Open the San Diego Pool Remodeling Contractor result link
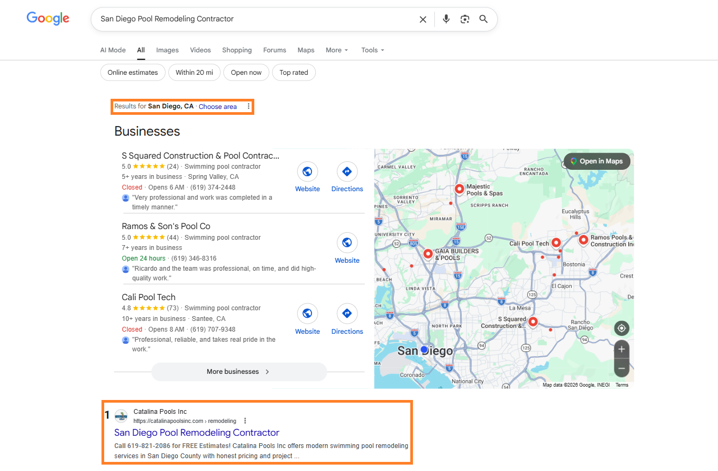 (x=197, y=433)
